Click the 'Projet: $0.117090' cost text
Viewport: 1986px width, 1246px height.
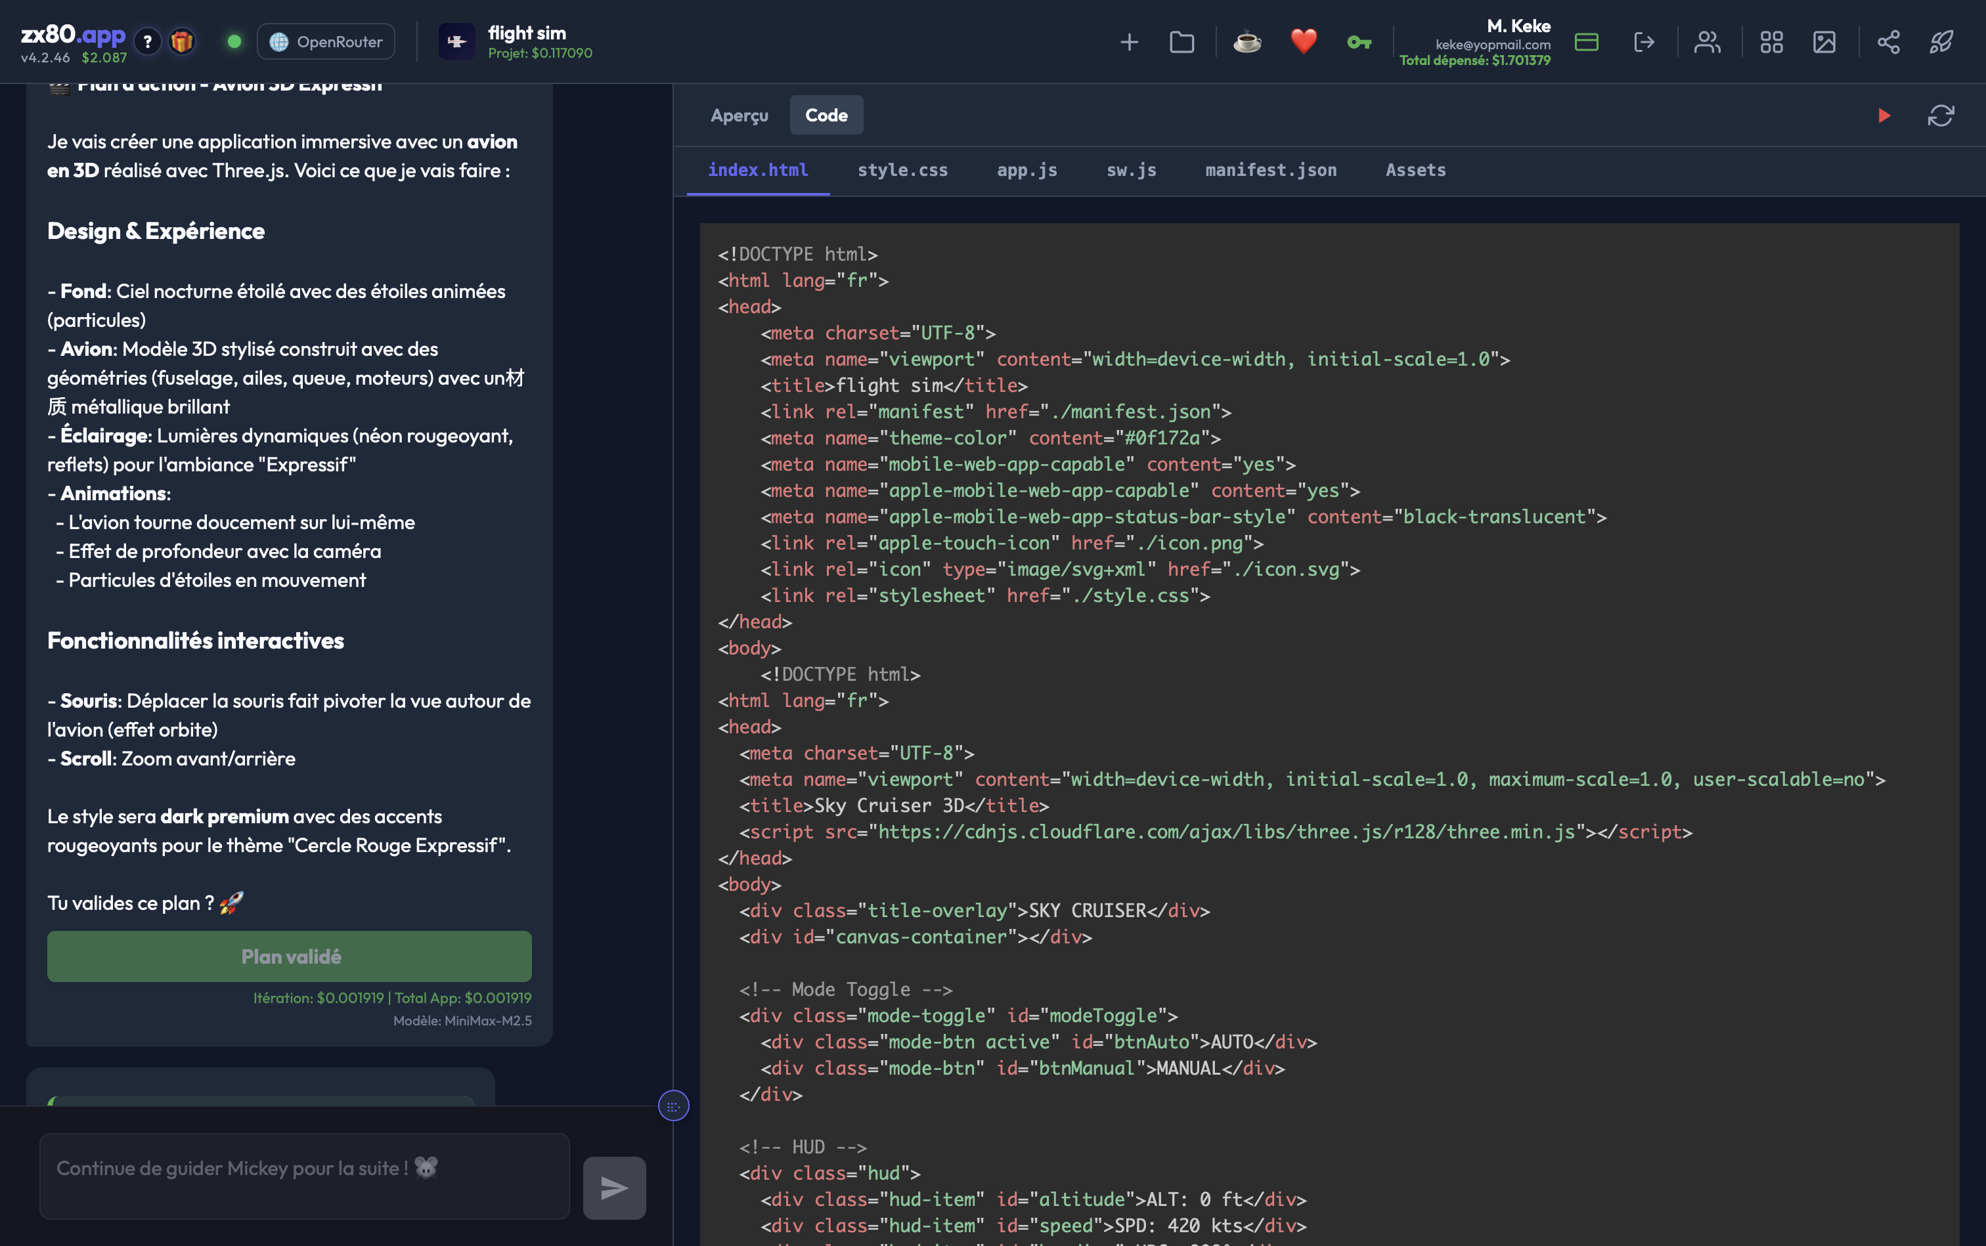[x=540, y=53]
